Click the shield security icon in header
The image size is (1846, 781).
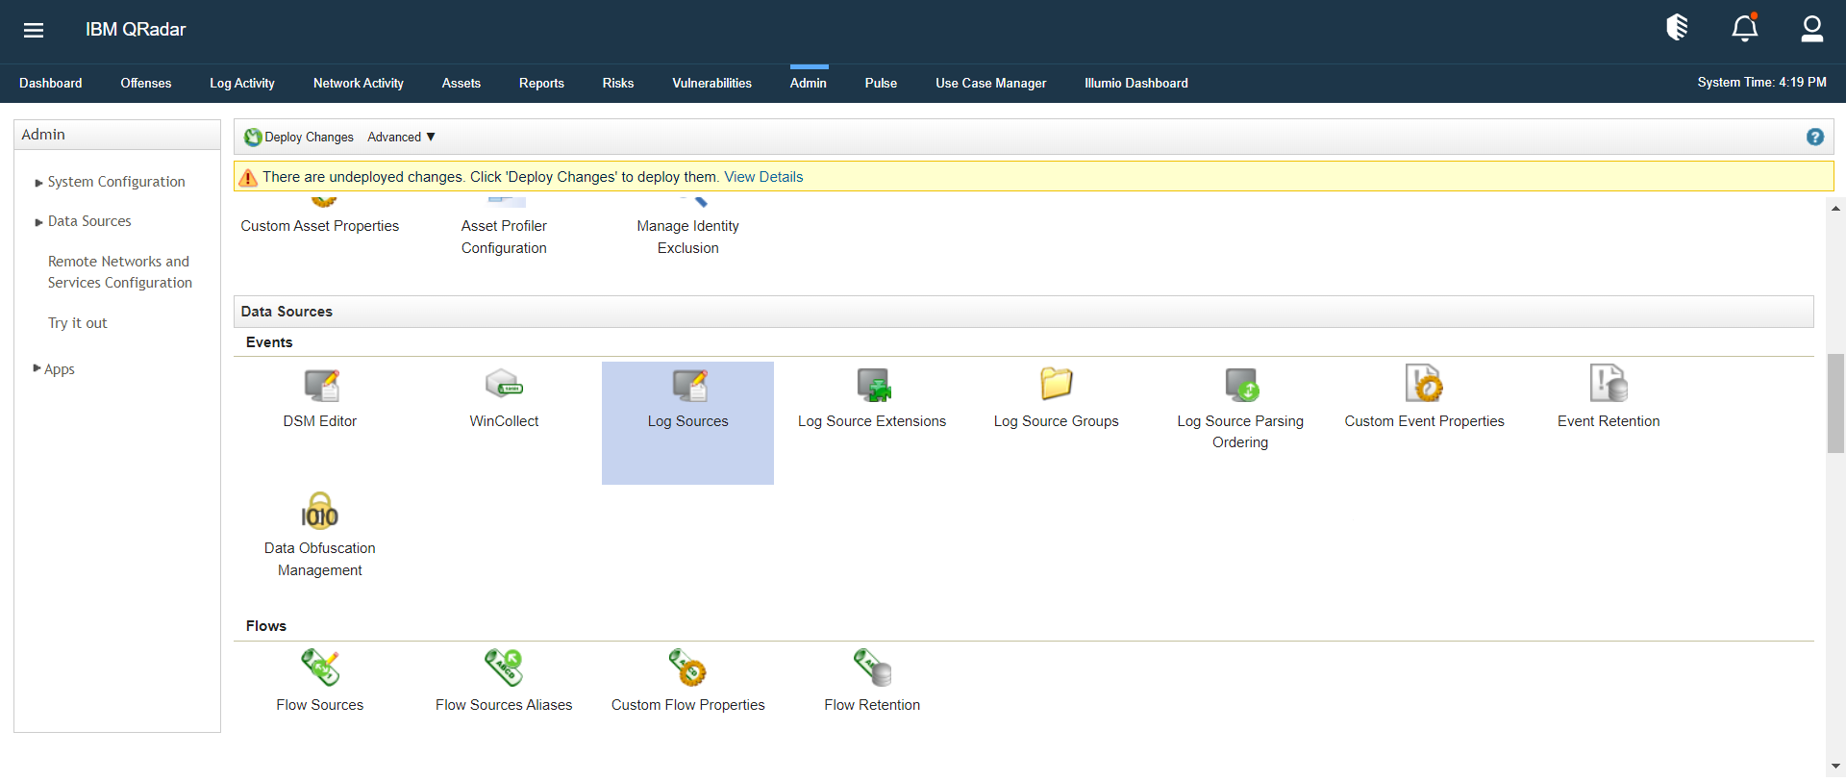1678,28
